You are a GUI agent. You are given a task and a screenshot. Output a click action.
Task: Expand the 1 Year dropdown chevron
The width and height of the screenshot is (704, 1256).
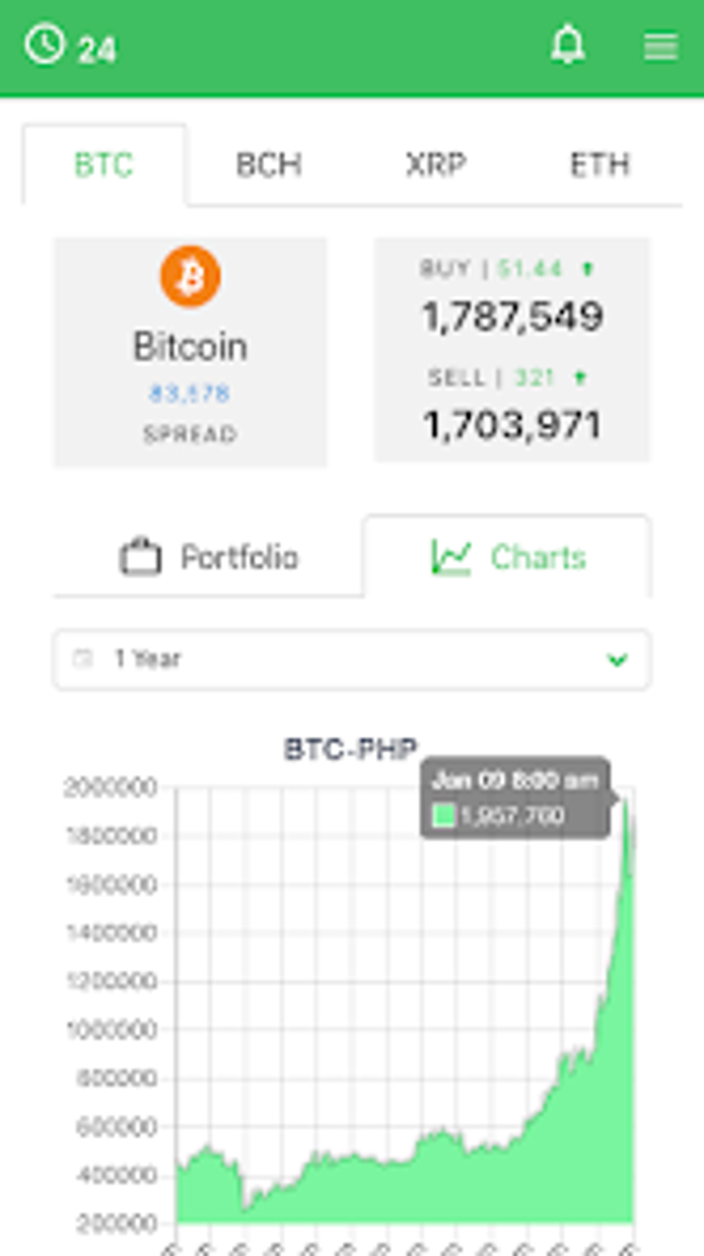click(x=617, y=660)
